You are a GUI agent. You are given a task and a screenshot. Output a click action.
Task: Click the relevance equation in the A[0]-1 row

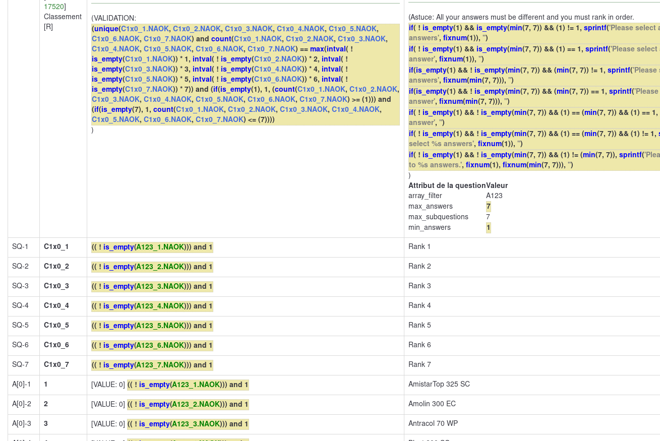coord(188,385)
